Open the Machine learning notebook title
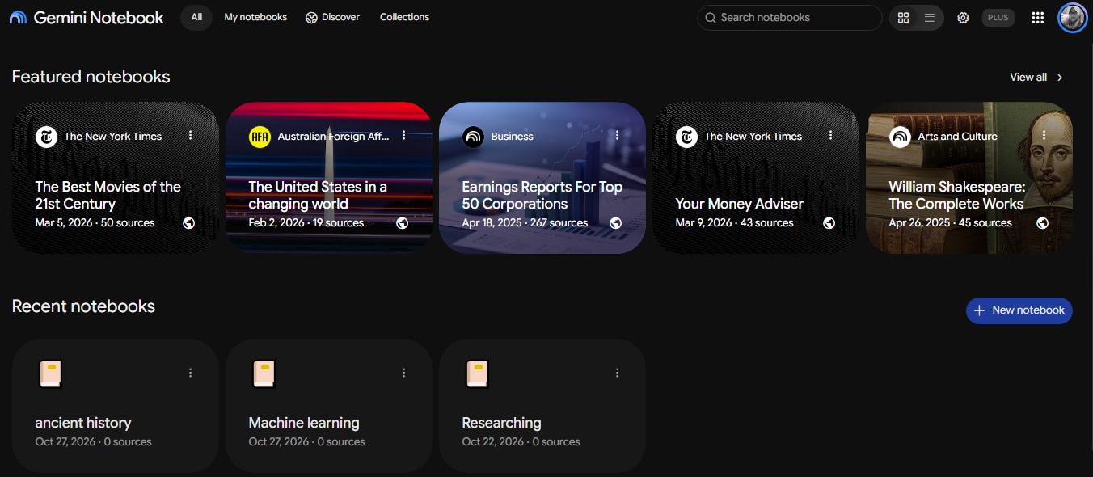The height and width of the screenshot is (477, 1093). 304,423
